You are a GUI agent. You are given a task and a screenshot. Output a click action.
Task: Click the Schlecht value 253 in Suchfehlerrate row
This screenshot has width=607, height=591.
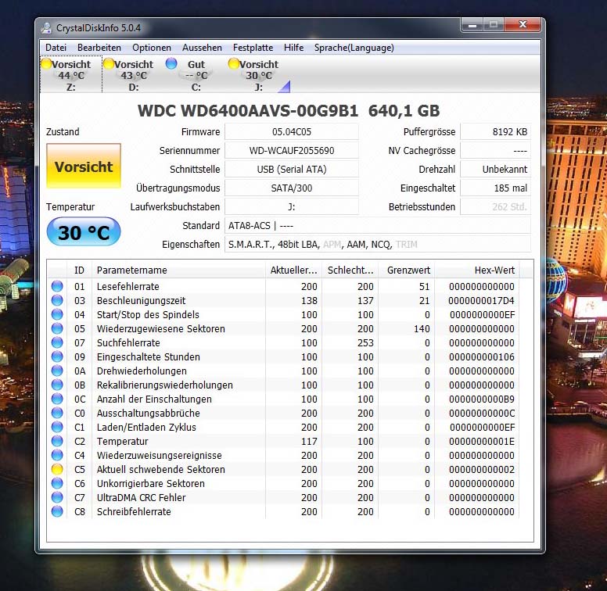pos(365,342)
